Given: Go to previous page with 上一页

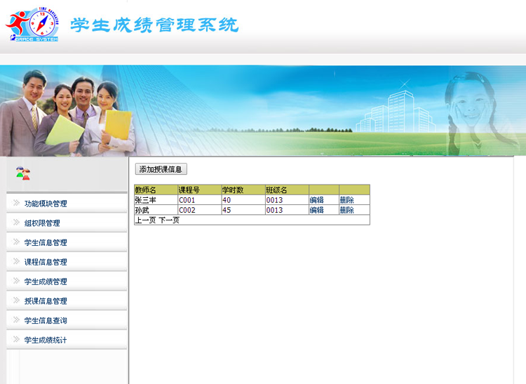Looking at the screenshot, I should tap(145, 220).
